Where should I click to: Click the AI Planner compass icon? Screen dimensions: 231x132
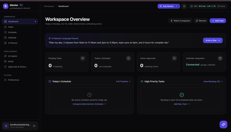click(5, 43)
